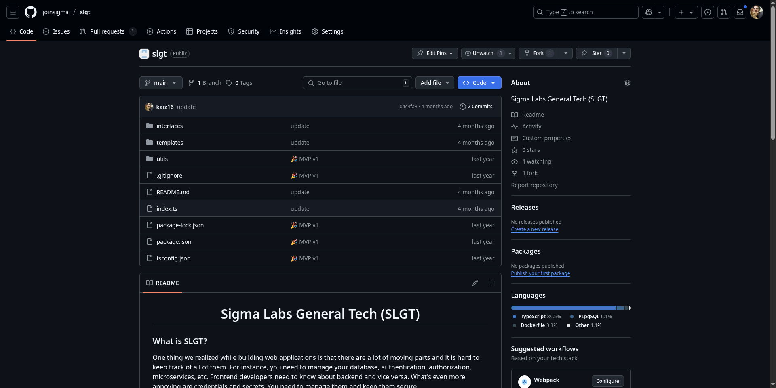Open package-lock.json file
Viewport: 776px width, 388px height.
[180, 225]
